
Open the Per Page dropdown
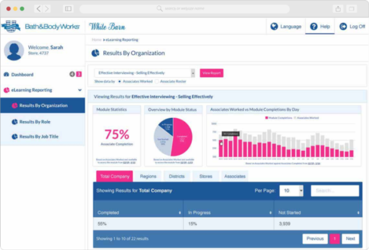292,190
